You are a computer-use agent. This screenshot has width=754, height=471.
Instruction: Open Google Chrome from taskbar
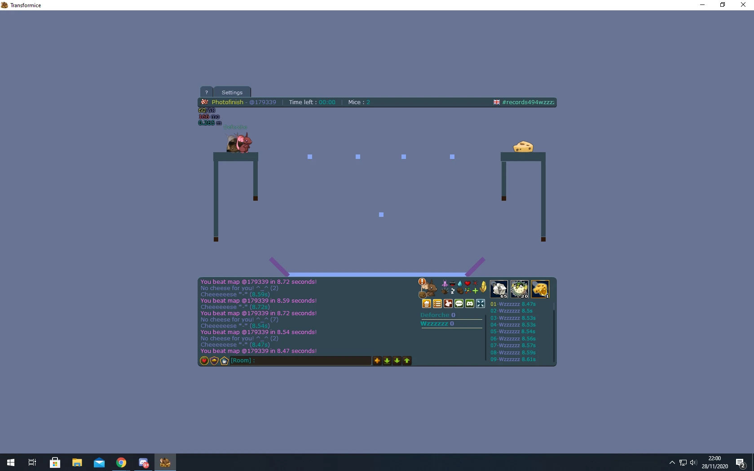pos(121,462)
